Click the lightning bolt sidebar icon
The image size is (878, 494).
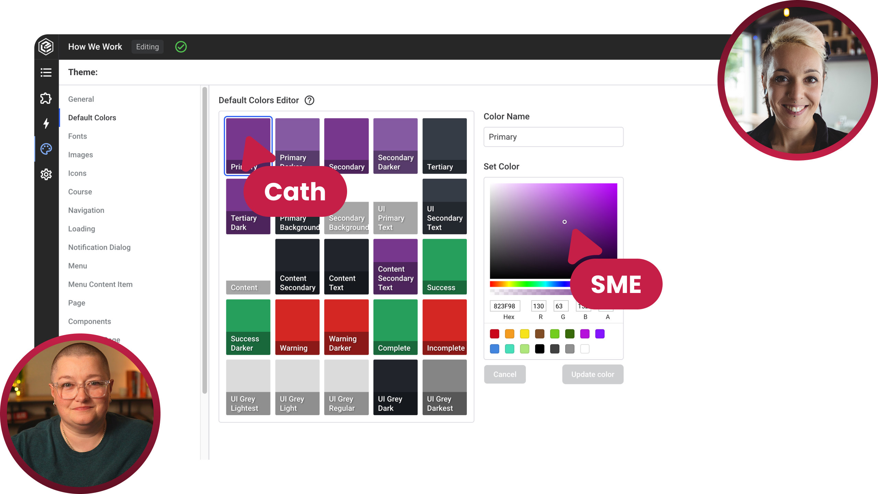(46, 123)
